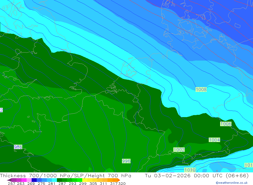The height and width of the screenshot is (185, 253).
Task: Select the first yellow legend swatch
Action: click(x=85, y=180)
